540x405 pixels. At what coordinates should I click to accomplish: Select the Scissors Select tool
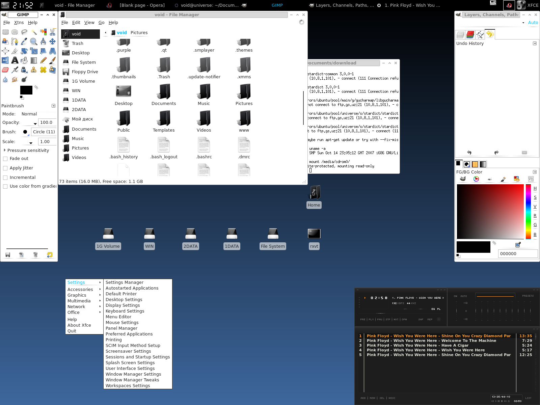pos(53,32)
